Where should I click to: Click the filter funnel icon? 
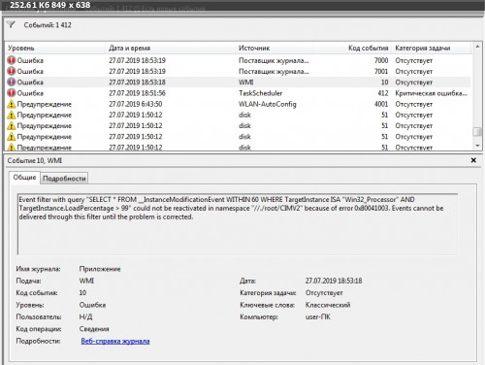(x=11, y=24)
